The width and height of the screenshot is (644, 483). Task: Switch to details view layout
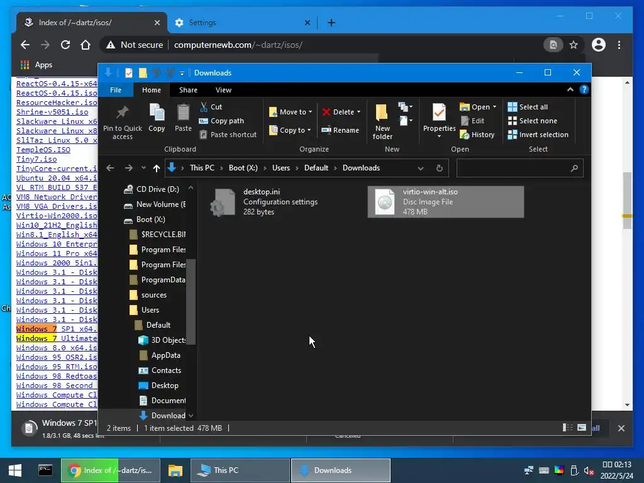[x=568, y=428]
